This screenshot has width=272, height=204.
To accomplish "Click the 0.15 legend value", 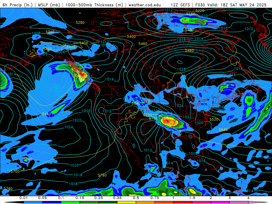I will [x=80, y=198].
